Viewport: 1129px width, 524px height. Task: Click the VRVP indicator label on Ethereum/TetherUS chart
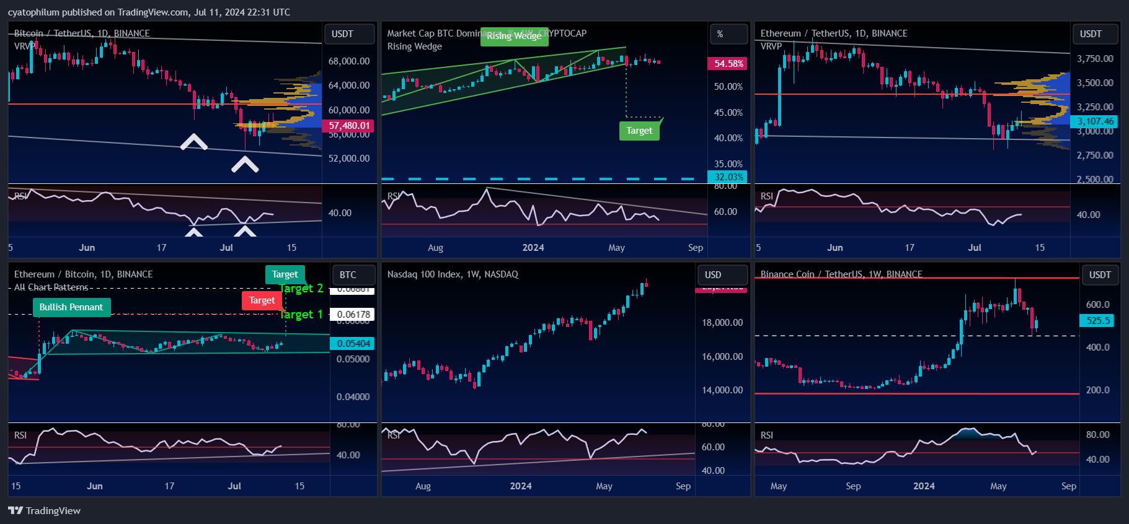[771, 46]
